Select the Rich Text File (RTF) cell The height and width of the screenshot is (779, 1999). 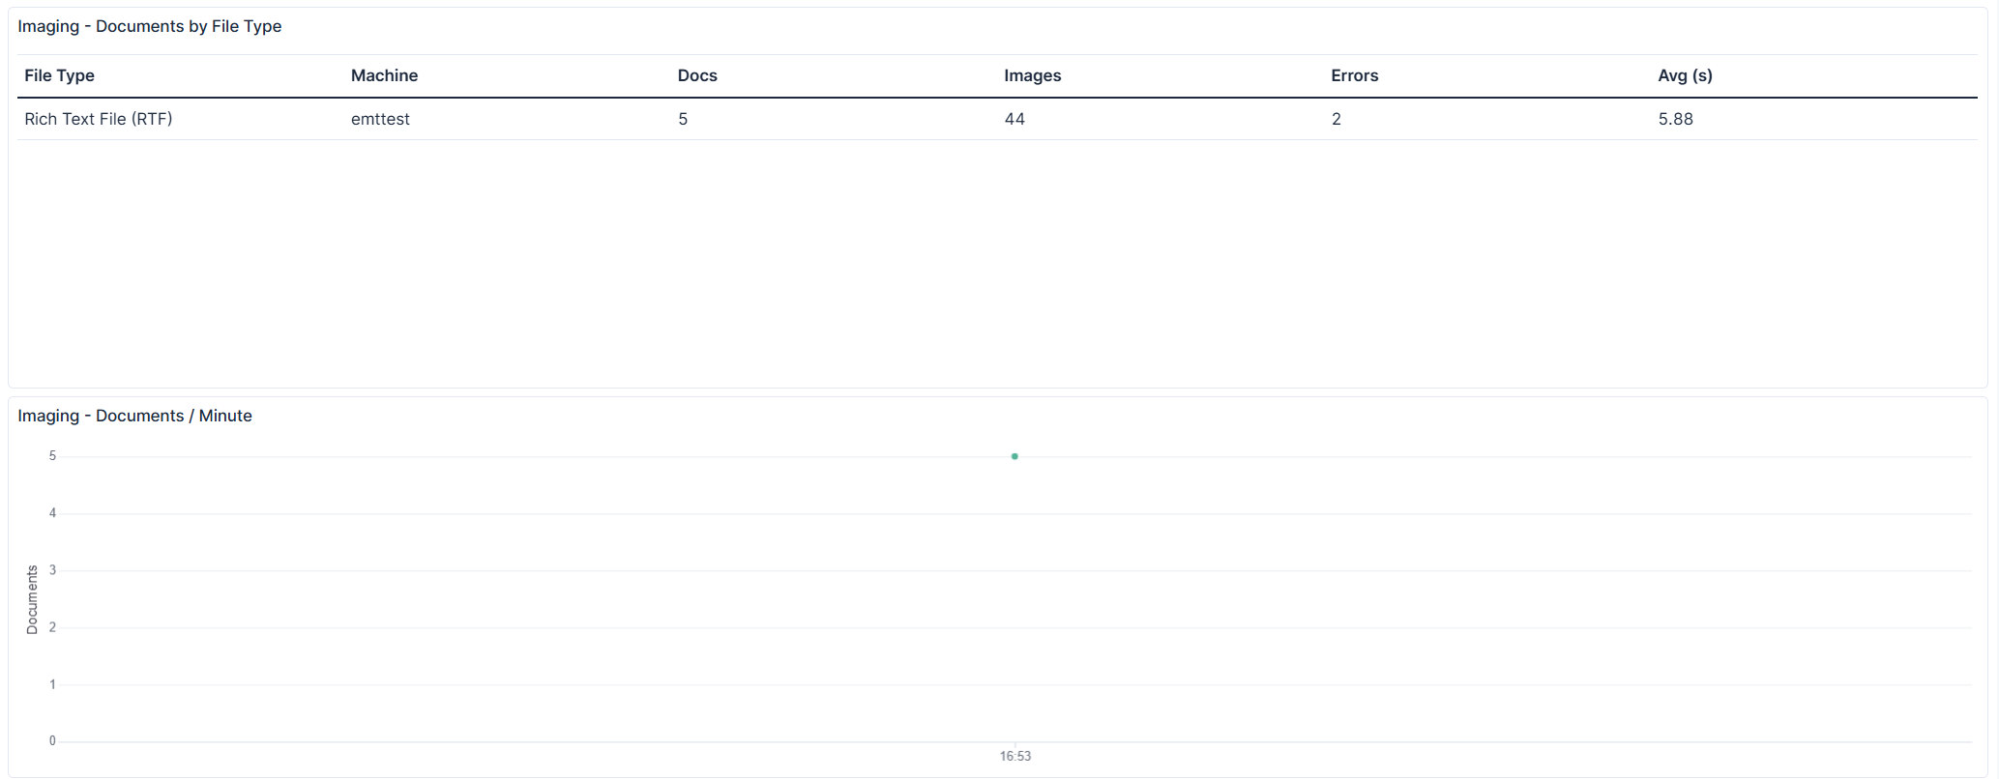point(99,119)
